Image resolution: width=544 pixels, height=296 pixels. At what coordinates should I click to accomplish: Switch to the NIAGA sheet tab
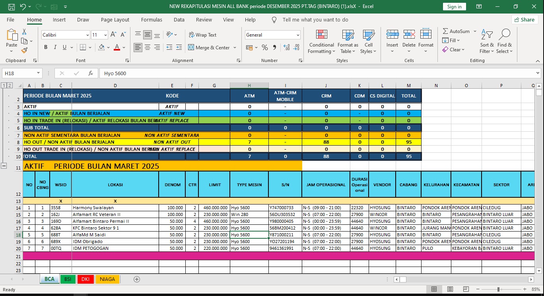[x=107, y=279]
